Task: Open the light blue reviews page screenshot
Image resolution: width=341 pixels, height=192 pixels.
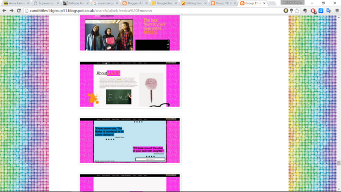Action: pos(130,140)
